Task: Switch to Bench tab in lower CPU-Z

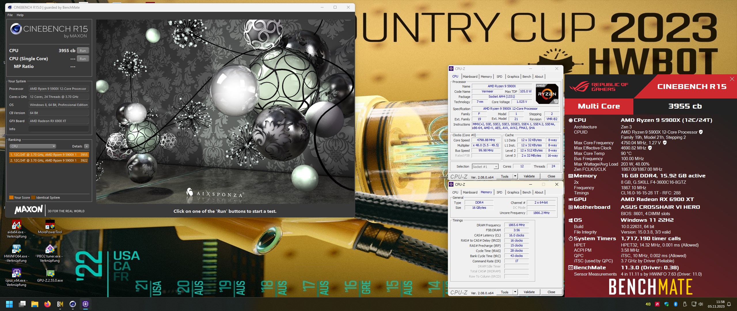Action: 527,192
